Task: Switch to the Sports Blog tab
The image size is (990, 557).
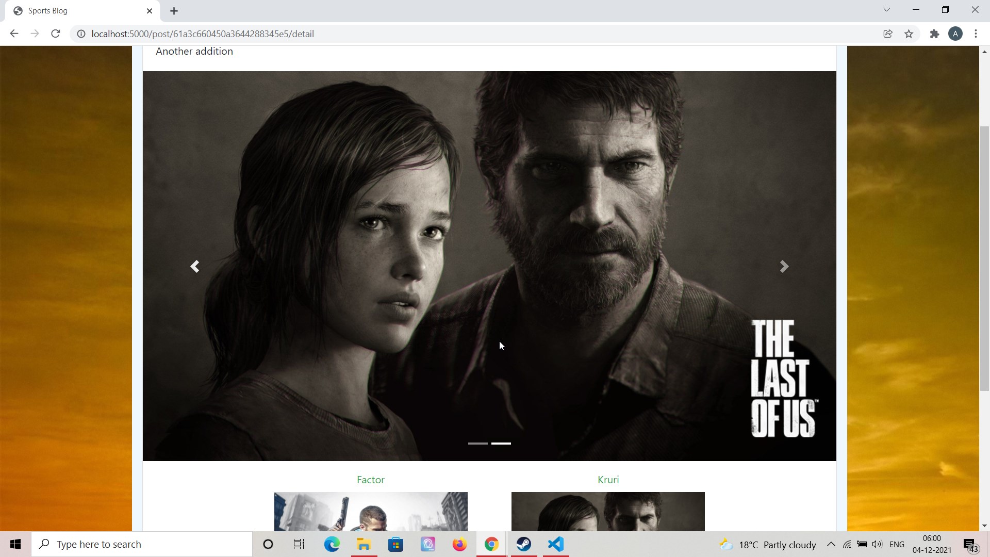Action: (x=77, y=11)
